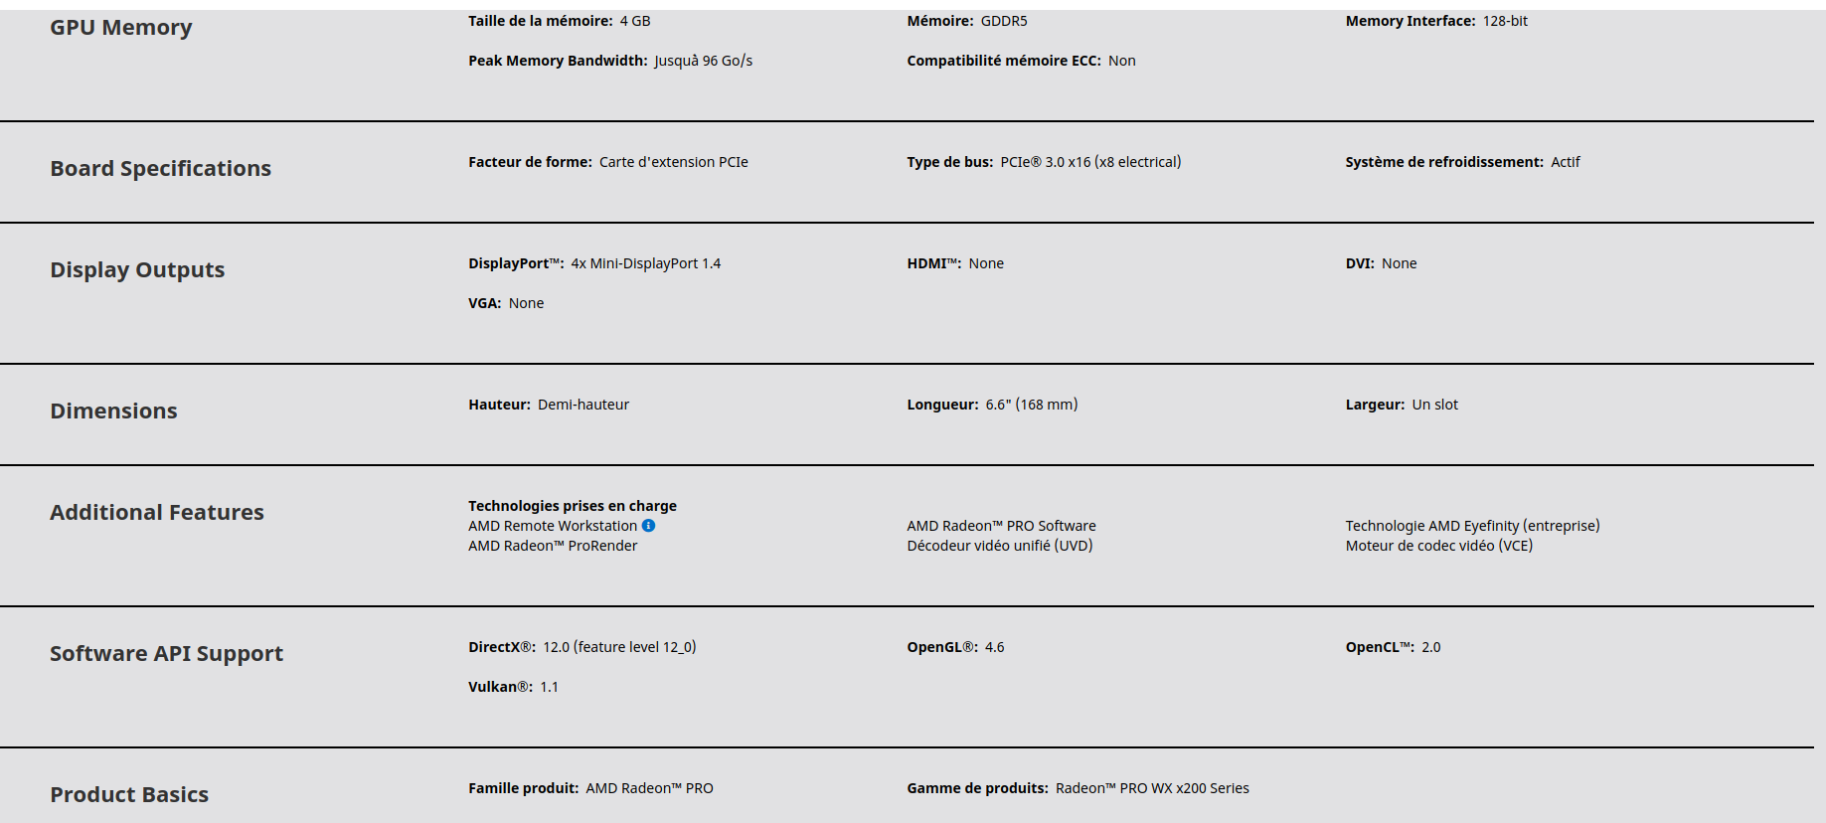Select the Software API Support heading
This screenshot has width=1826, height=823.
(x=166, y=654)
